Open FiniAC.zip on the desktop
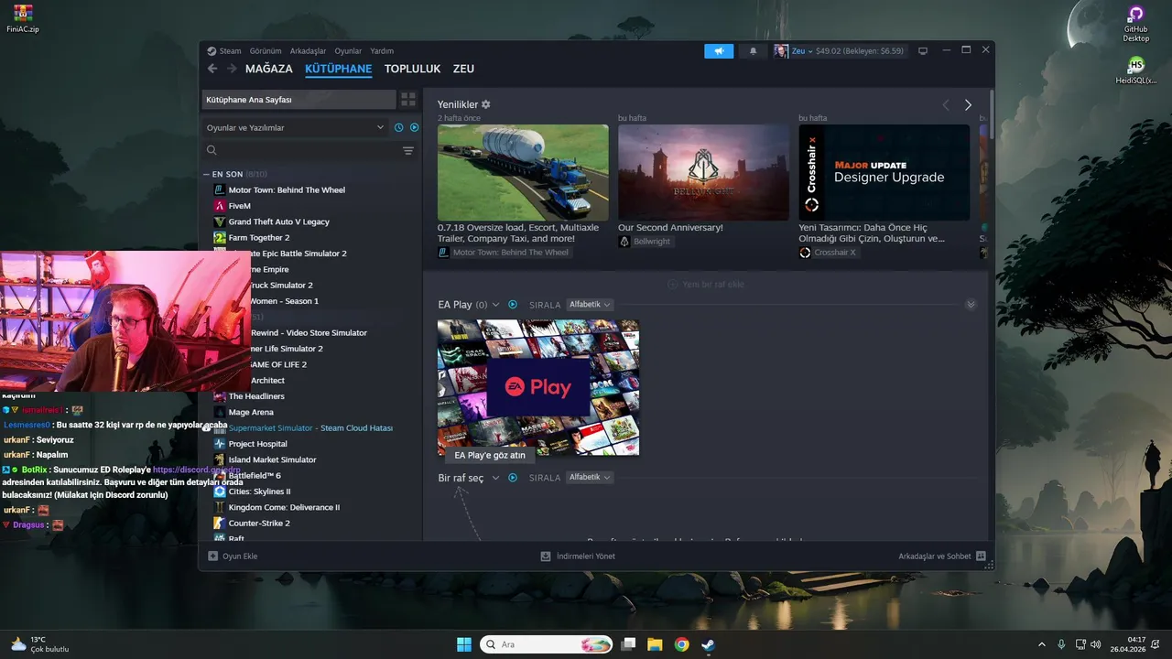Image resolution: width=1172 pixels, height=659 pixels. [22, 18]
